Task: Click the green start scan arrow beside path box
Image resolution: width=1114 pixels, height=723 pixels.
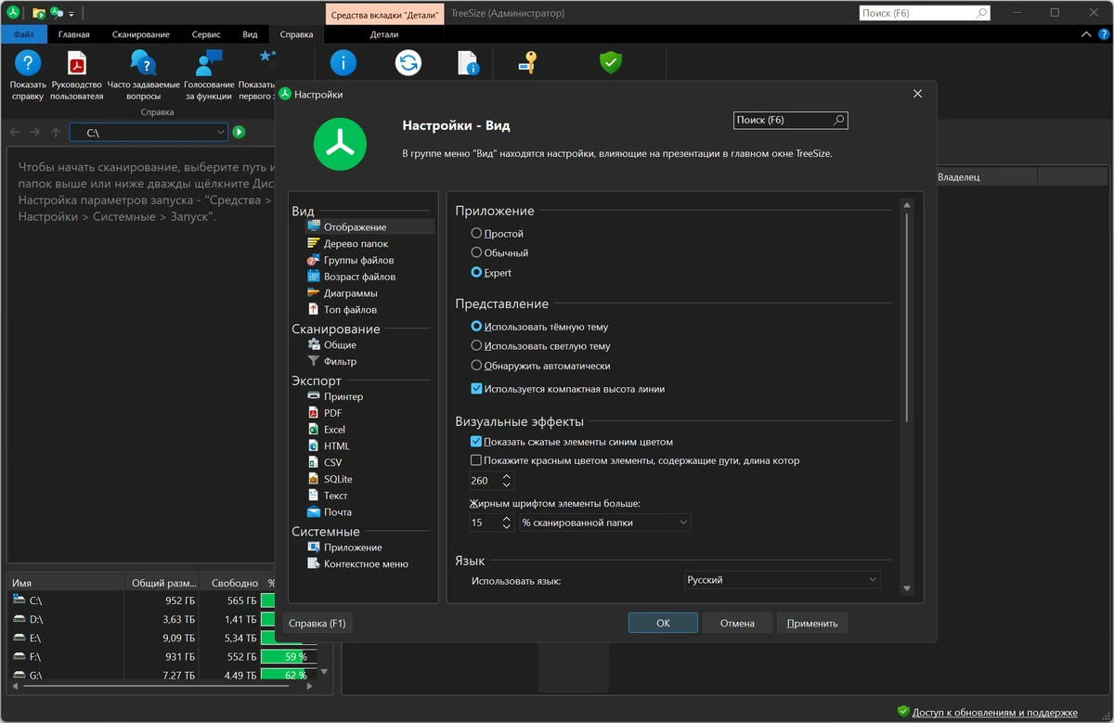Action: pos(239,133)
